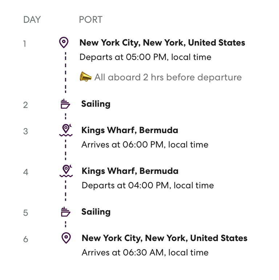Click the All aboard 2 hrs notice
Image resolution: width=279 pixels, height=280 pixels.
[168, 77]
